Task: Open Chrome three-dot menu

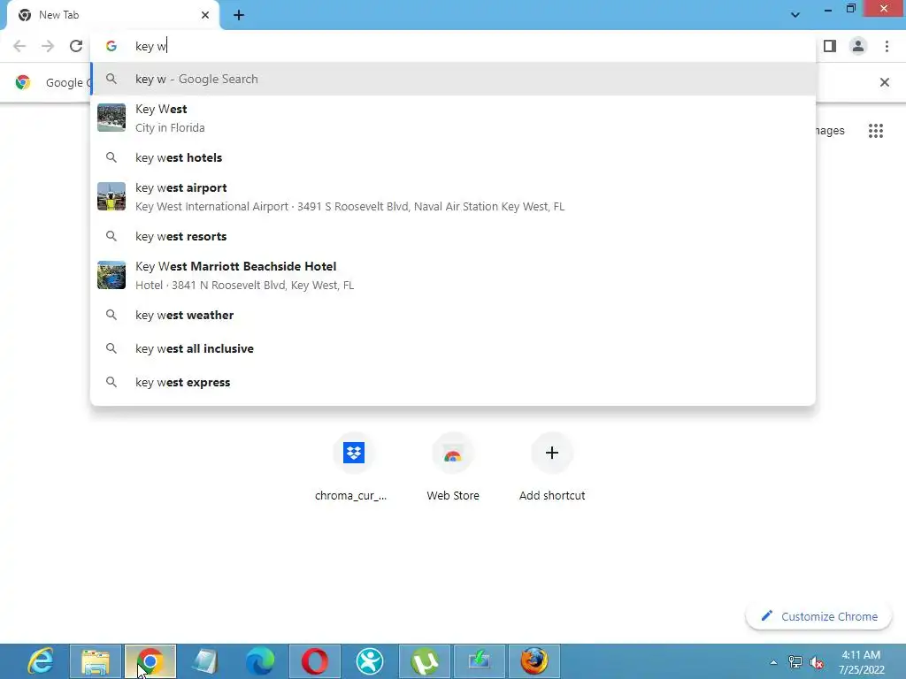Action: pyautogui.click(x=887, y=46)
